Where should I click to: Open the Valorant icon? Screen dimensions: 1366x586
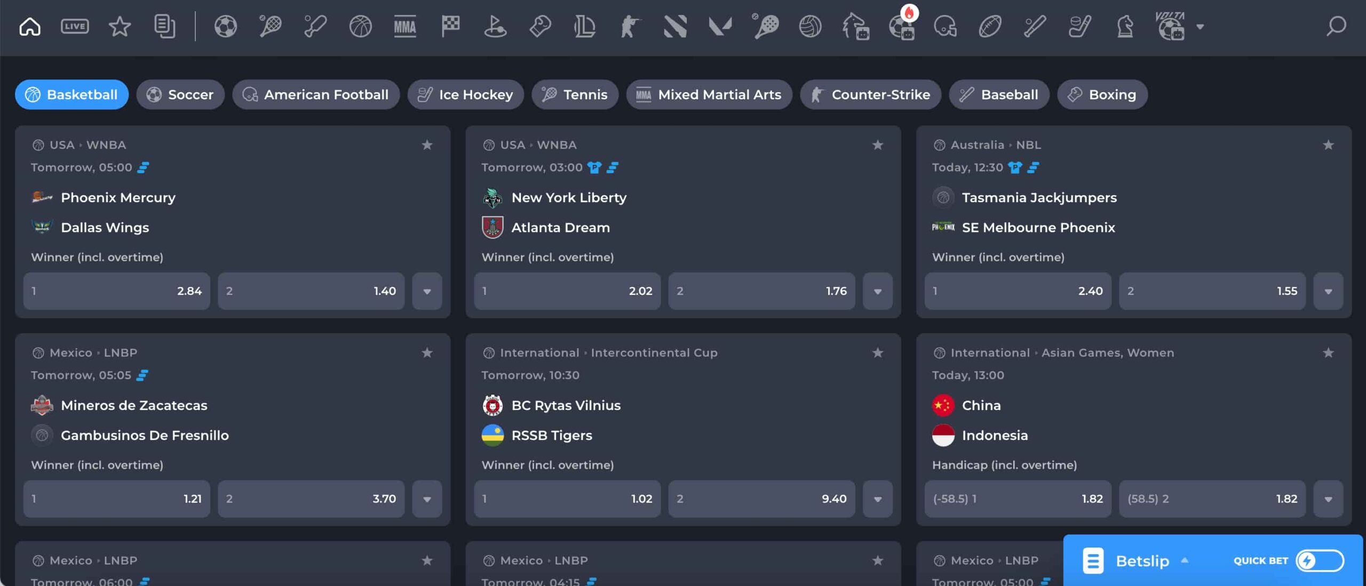point(720,26)
